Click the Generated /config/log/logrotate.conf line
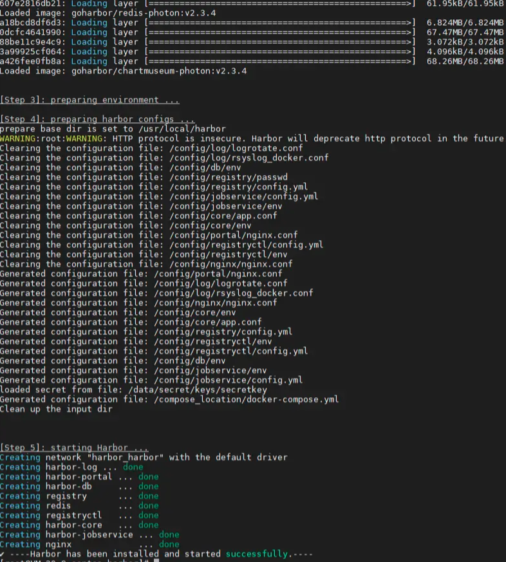Image resolution: width=506 pixels, height=562 pixels. 144,284
